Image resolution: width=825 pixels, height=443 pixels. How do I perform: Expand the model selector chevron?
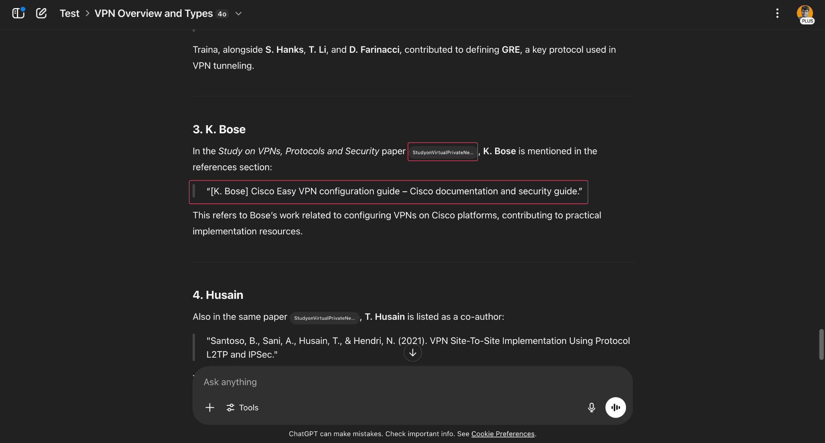pyautogui.click(x=238, y=14)
